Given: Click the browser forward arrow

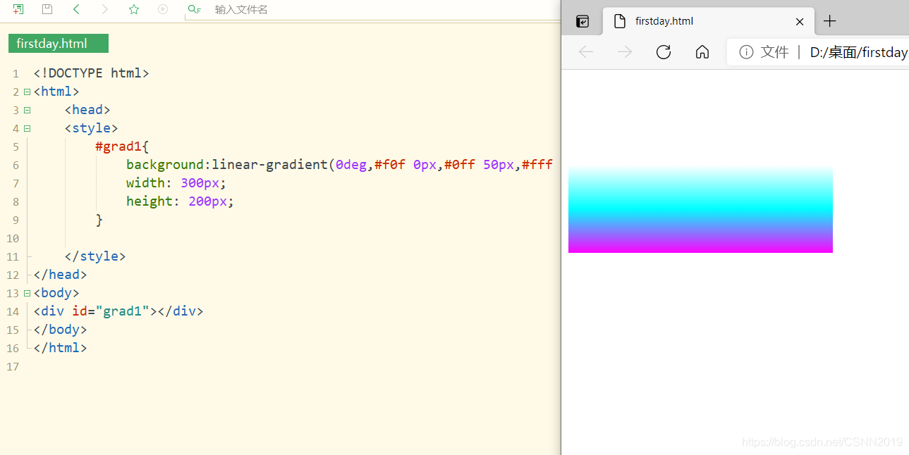Looking at the screenshot, I should [625, 52].
